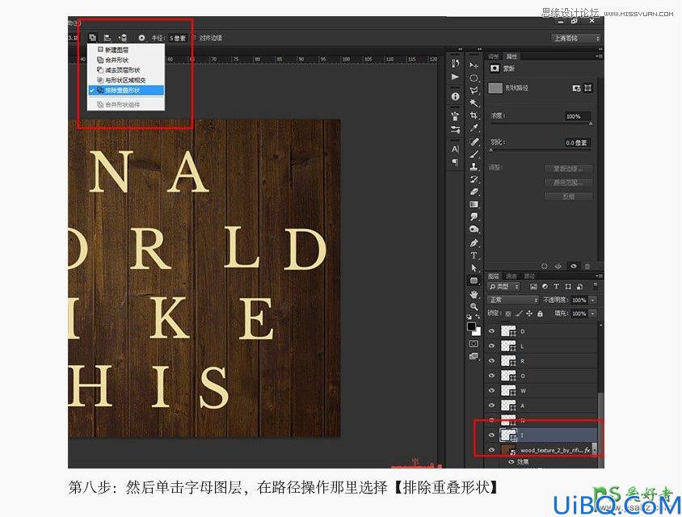Select the Gradient tool
682x517 pixels.
[x=474, y=204]
